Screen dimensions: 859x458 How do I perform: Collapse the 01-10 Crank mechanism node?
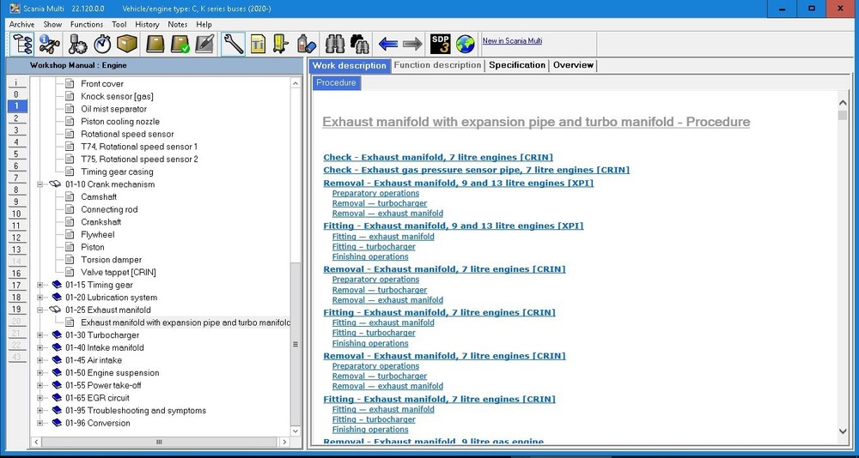(x=40, y=184)
